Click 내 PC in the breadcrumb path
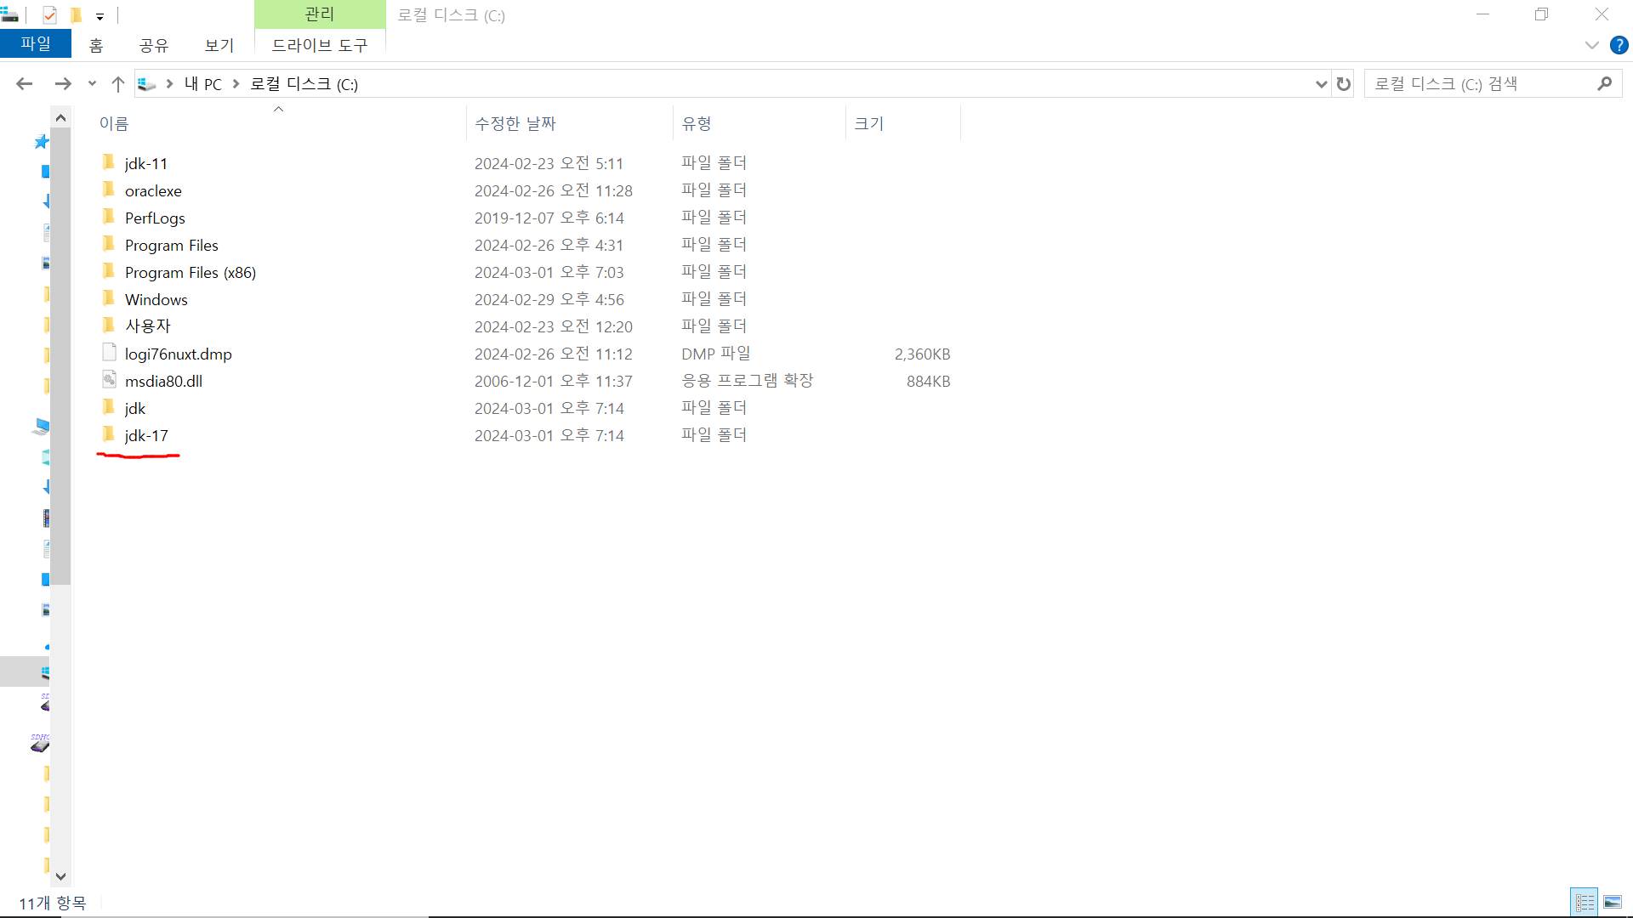The height and width of the screenshot is (918, 1633). coord(202,83)
